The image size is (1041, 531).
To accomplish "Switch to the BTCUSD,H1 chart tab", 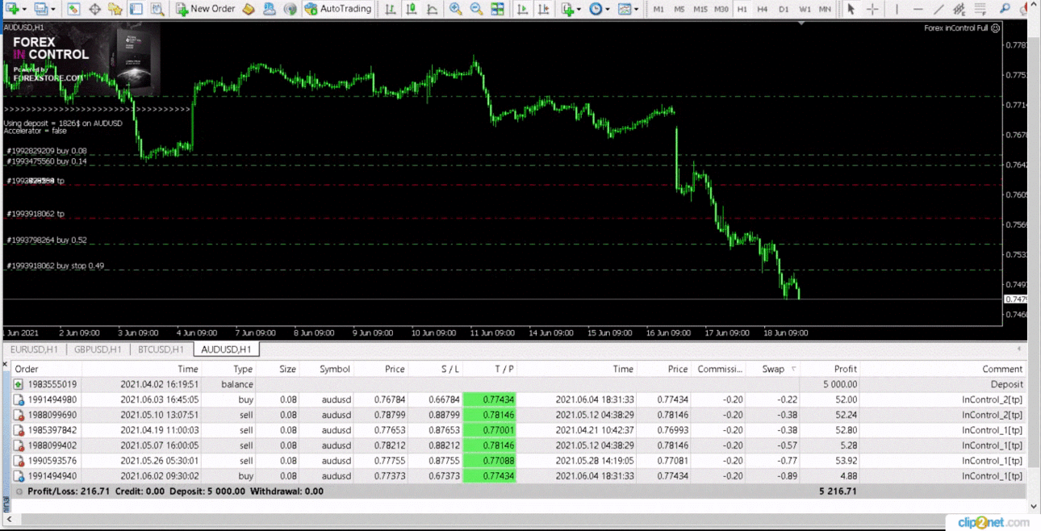I will (161, 349).
